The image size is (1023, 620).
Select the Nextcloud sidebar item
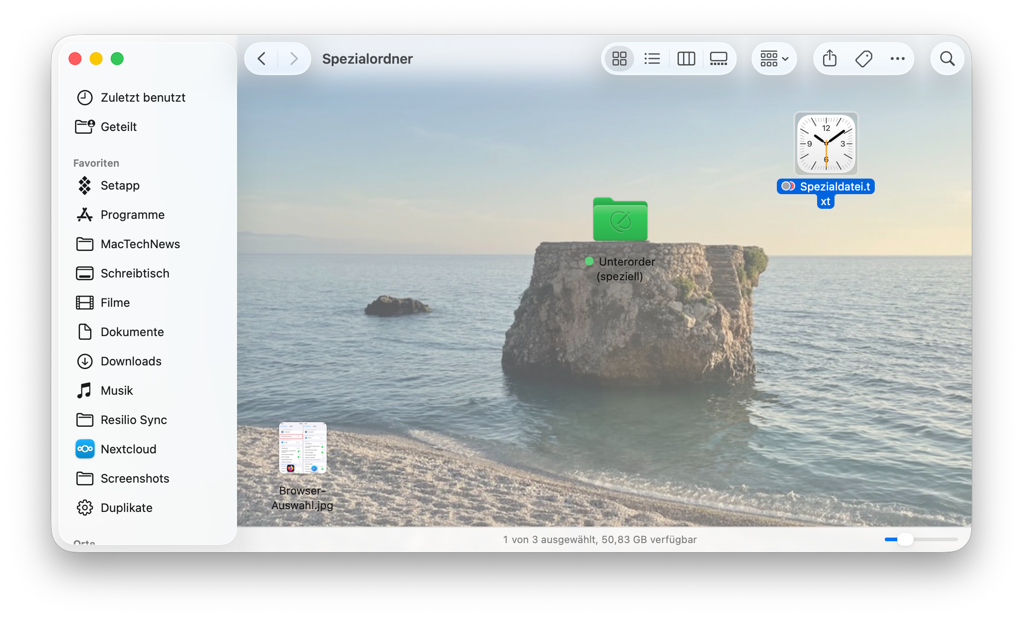pyautogui.click(x=128, y=449)
